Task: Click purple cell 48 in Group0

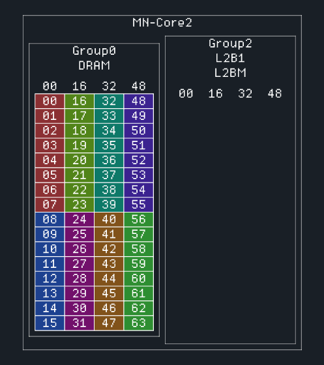Action: pos(139,101)
